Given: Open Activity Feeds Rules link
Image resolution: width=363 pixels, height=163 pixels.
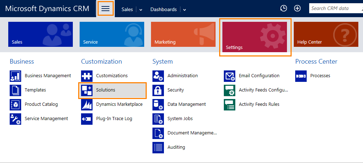Looking at the screenshot, I should pyautogui.click(x=259, y=104).
